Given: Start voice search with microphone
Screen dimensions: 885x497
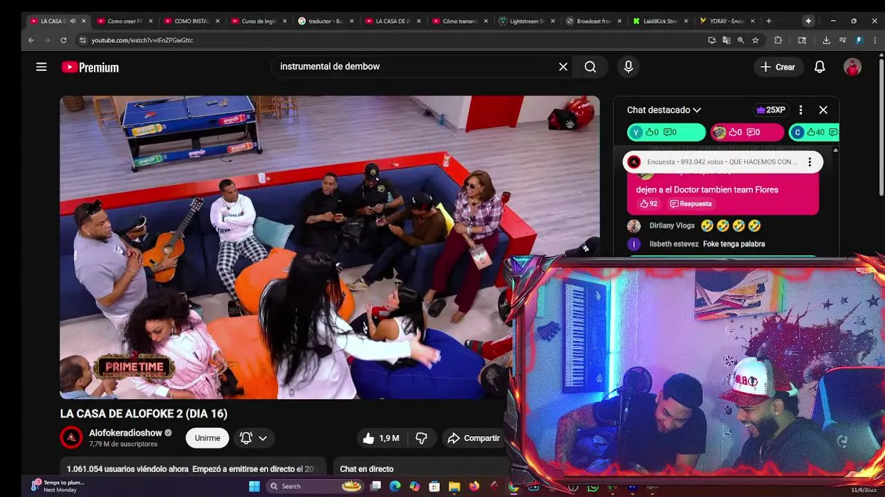Looking at the screenshot, I should (x=628, y=67).
